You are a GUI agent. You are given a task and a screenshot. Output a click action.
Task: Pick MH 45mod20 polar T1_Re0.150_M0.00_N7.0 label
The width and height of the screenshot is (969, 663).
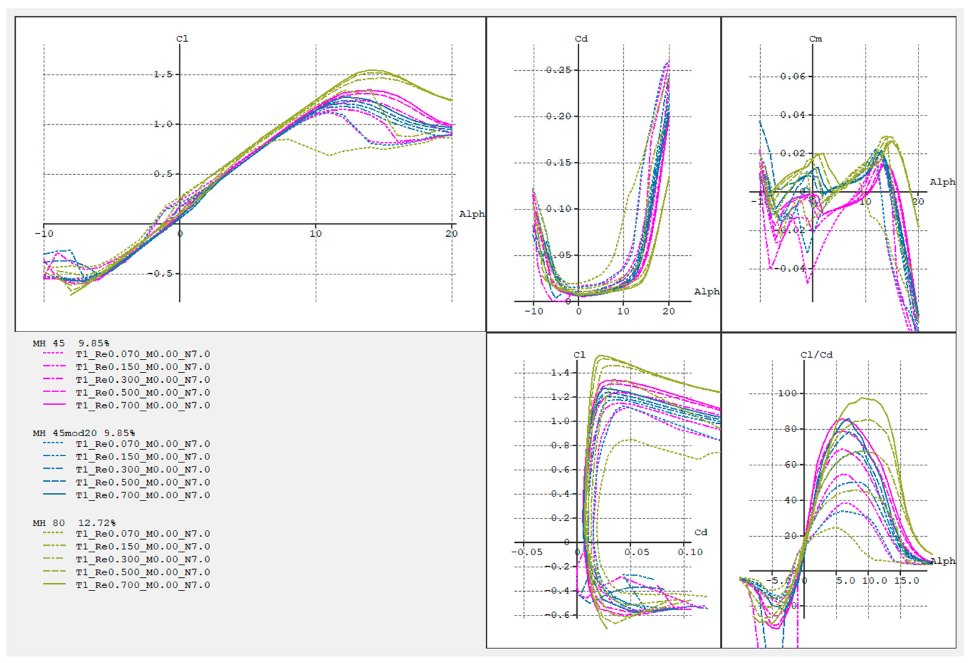coord(143,457)
